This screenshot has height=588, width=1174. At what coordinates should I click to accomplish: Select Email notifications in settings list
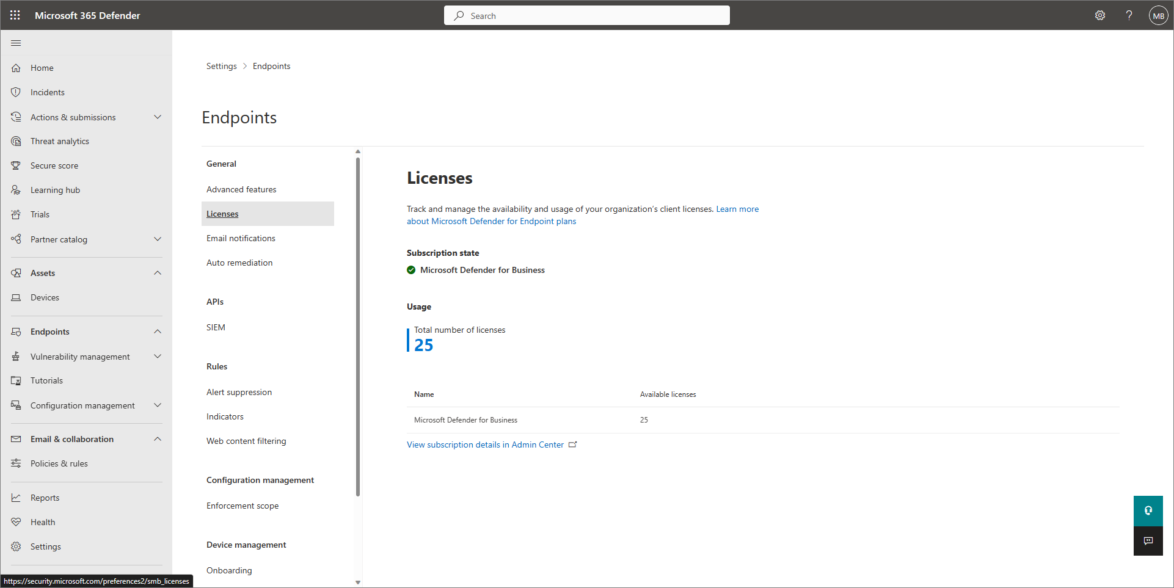pos(241,238)
